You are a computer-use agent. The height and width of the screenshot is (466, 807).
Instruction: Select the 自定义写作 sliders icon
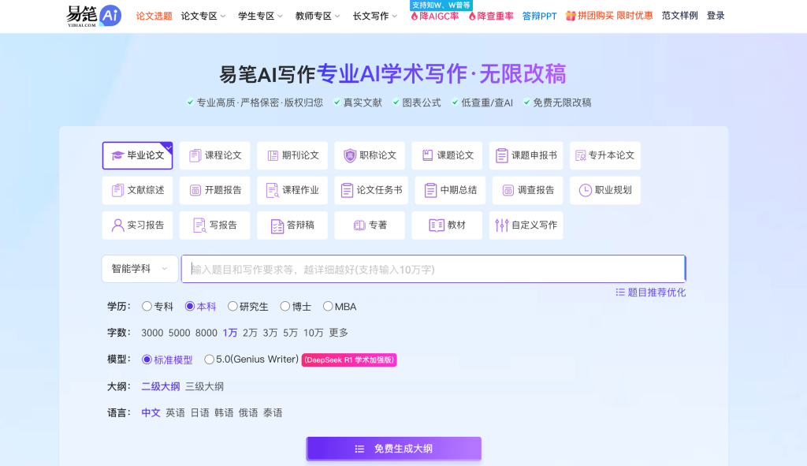coord(504,225)
